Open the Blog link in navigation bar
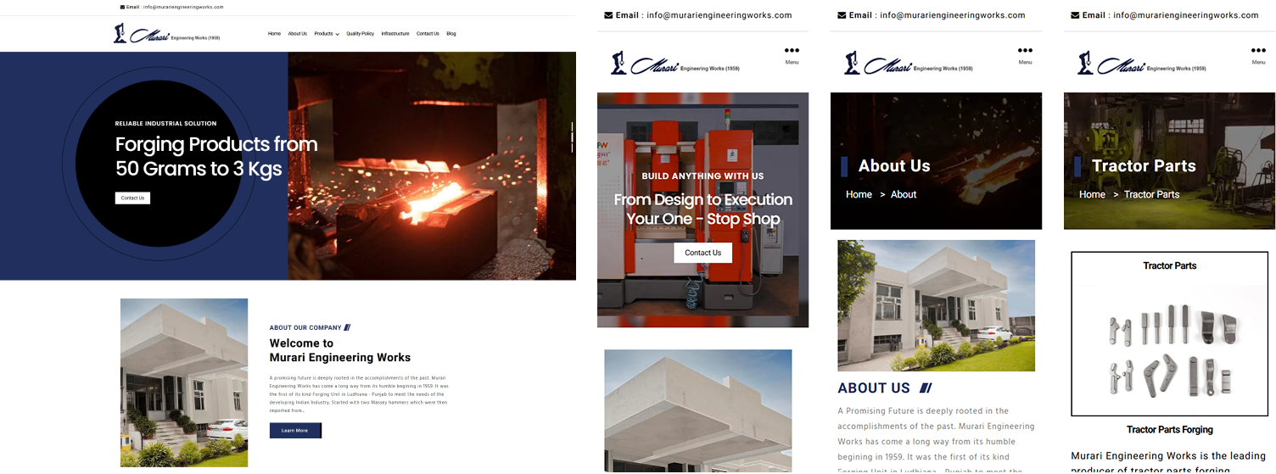Viewport: 1276px width, 474px height. click(x=451, y=34)
